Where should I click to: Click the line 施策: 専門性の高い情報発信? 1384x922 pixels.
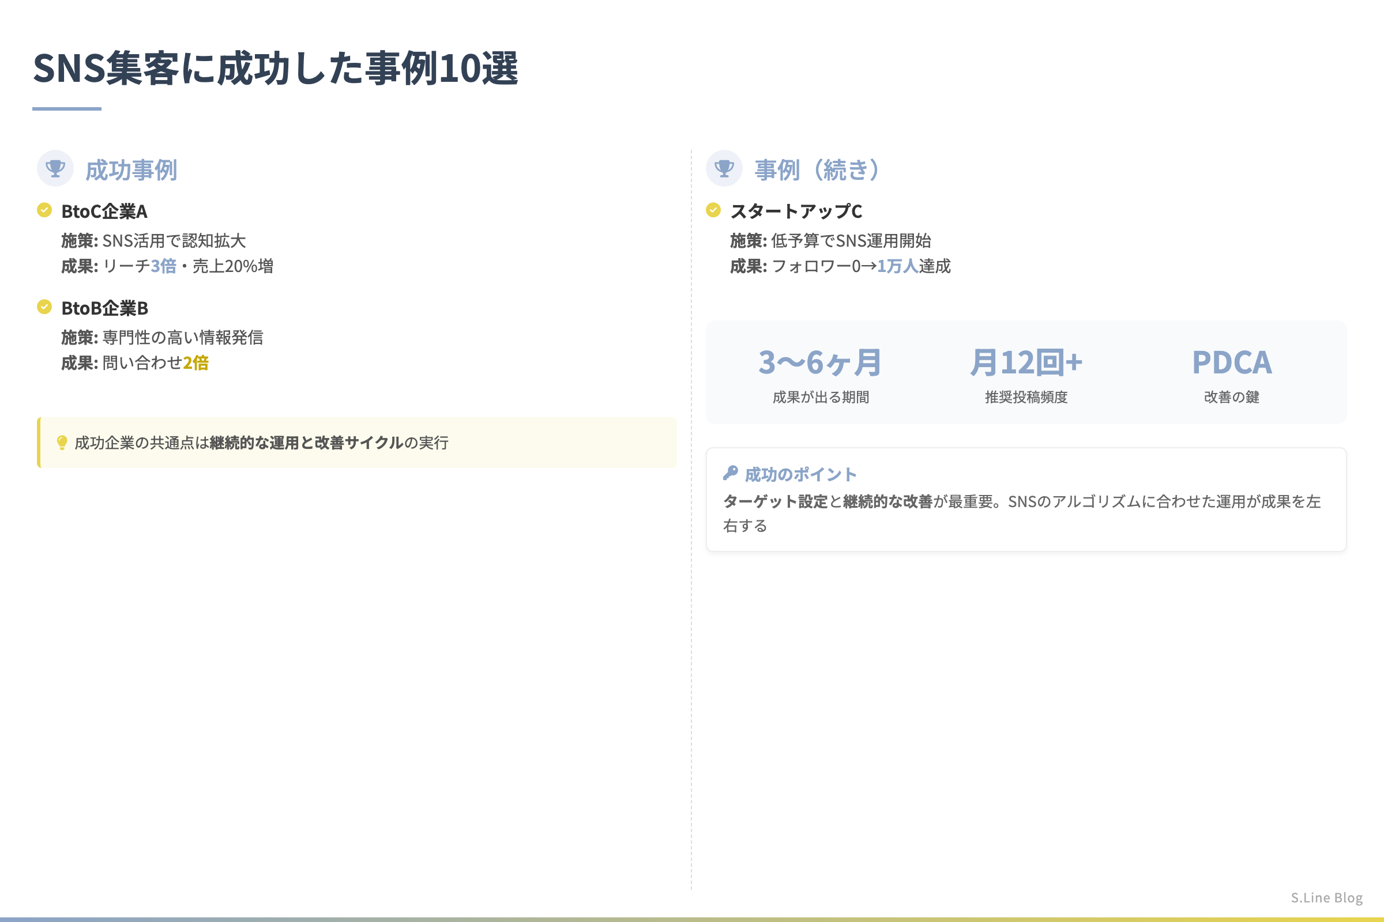pyautogui.click(x=163, y=337)
